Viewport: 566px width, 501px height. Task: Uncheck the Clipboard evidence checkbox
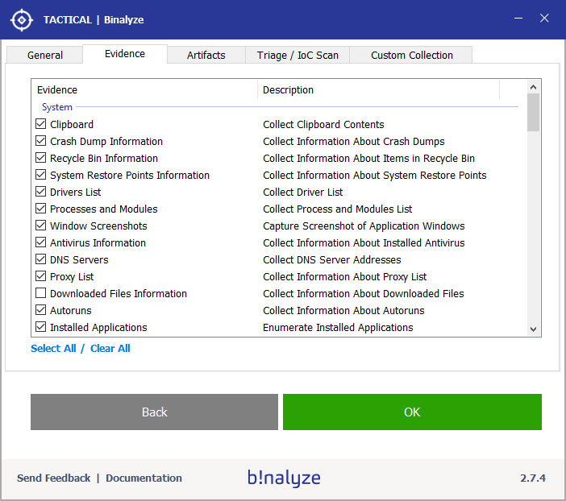click(41, 124)
